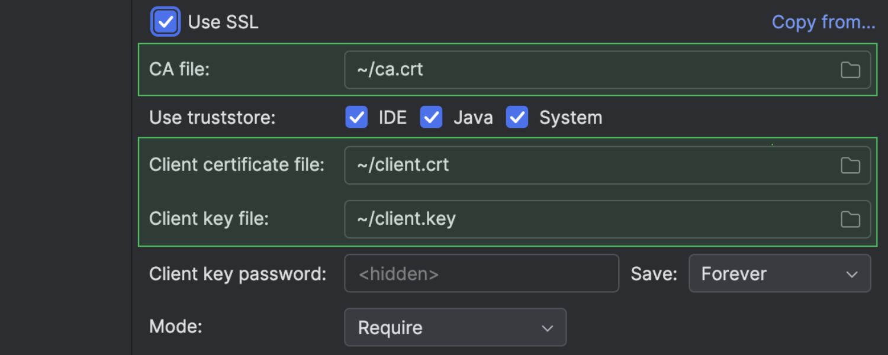Focus the ~/client.crt text field
The image size is (888, 355).
pos(592,165)
